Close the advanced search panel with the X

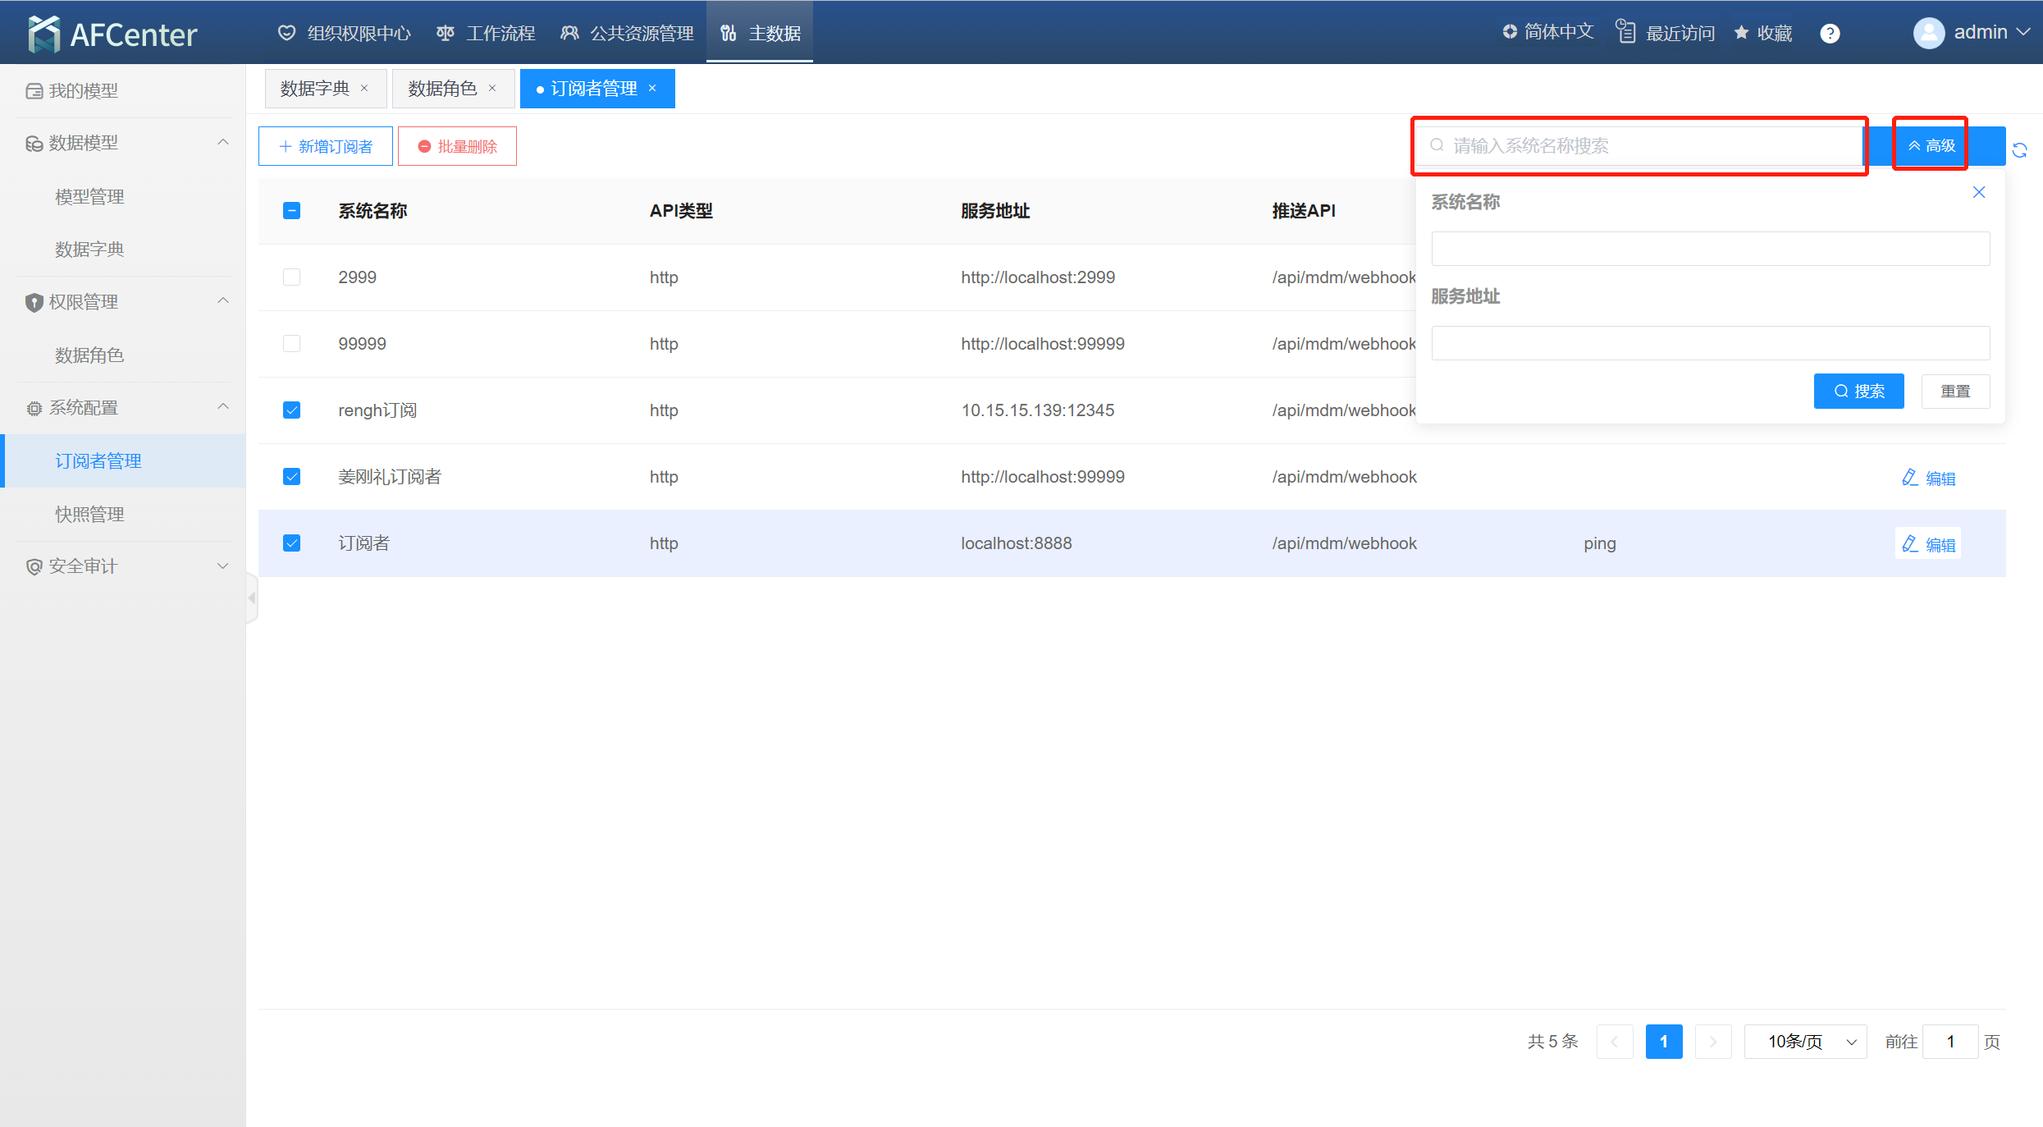coord(1978,192)
